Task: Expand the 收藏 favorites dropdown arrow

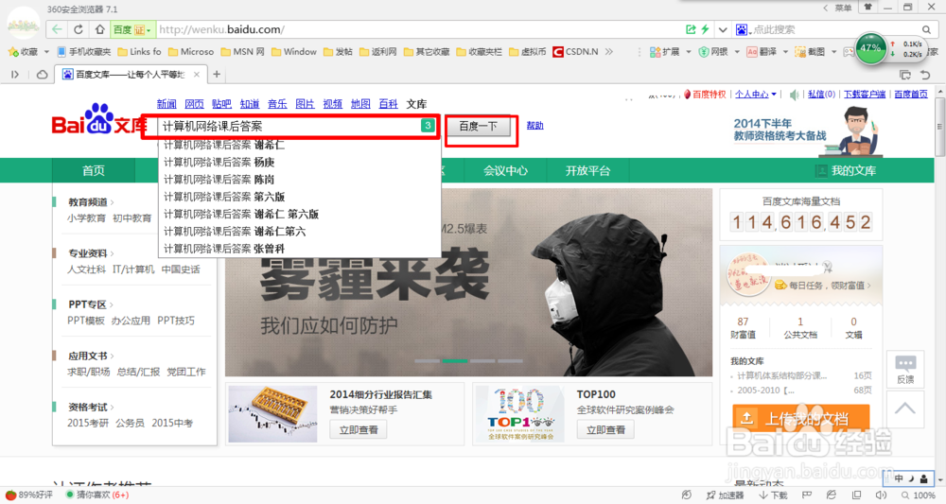Action: point(46,52)
